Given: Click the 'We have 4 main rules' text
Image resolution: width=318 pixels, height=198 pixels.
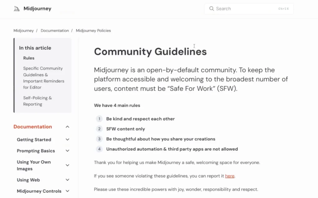Looking at the screenshot, I should coord(117,105).
